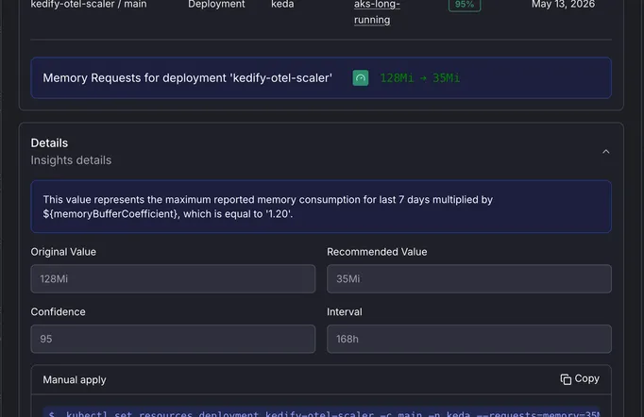Click the 'Interval' label
The width and height of the screenshot is (644, 417).
[x=345, y=312]
